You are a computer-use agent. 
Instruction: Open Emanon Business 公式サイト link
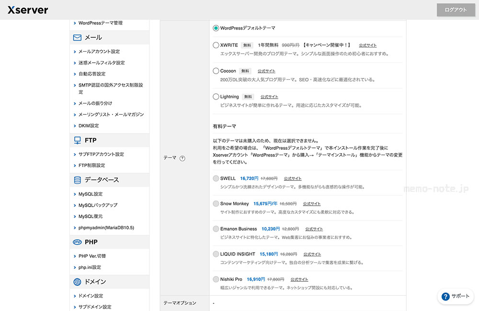[314, 229]
